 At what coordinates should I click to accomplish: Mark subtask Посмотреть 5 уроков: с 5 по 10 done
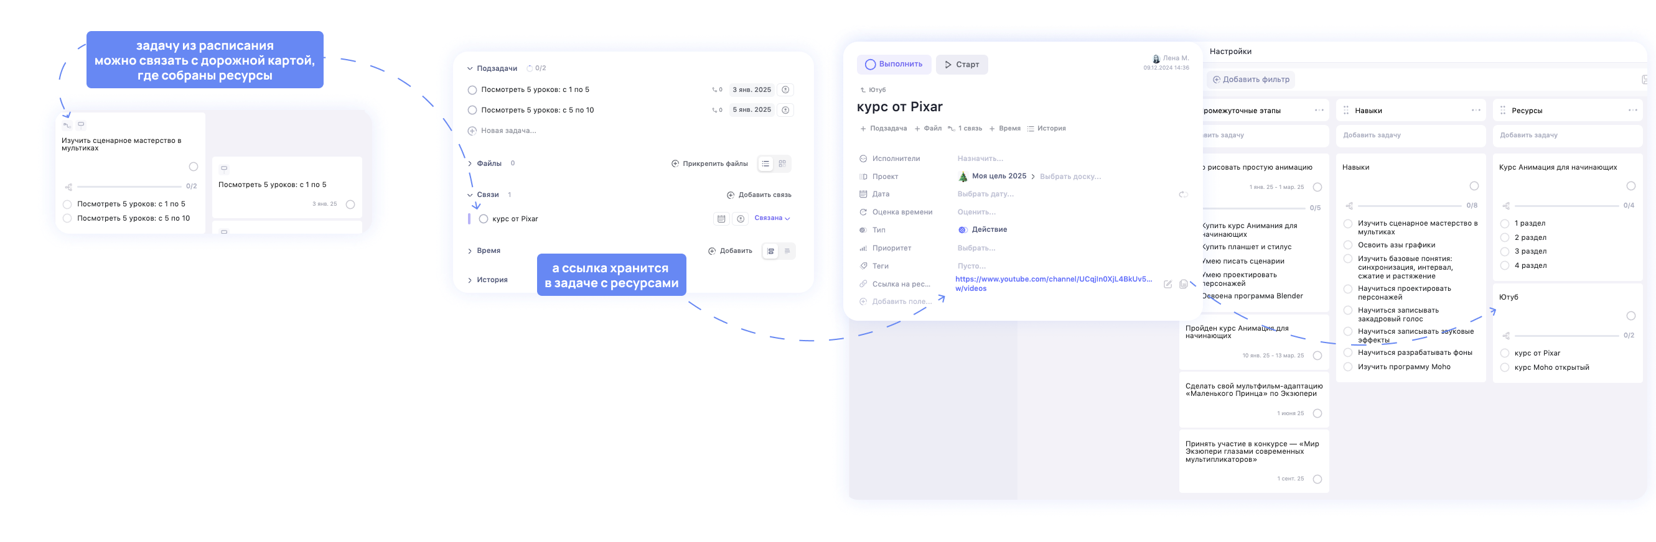click(x=472, y=111)
